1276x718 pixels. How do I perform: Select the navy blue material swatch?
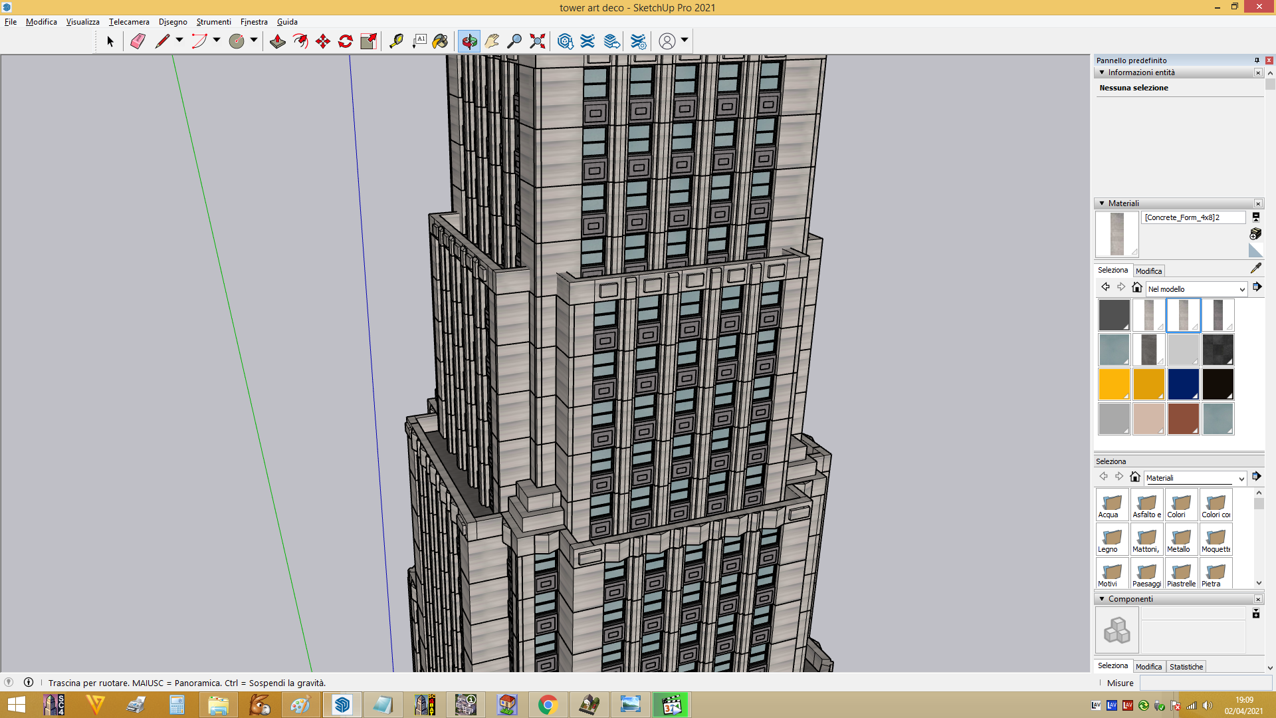click(x=1183, y=384)
